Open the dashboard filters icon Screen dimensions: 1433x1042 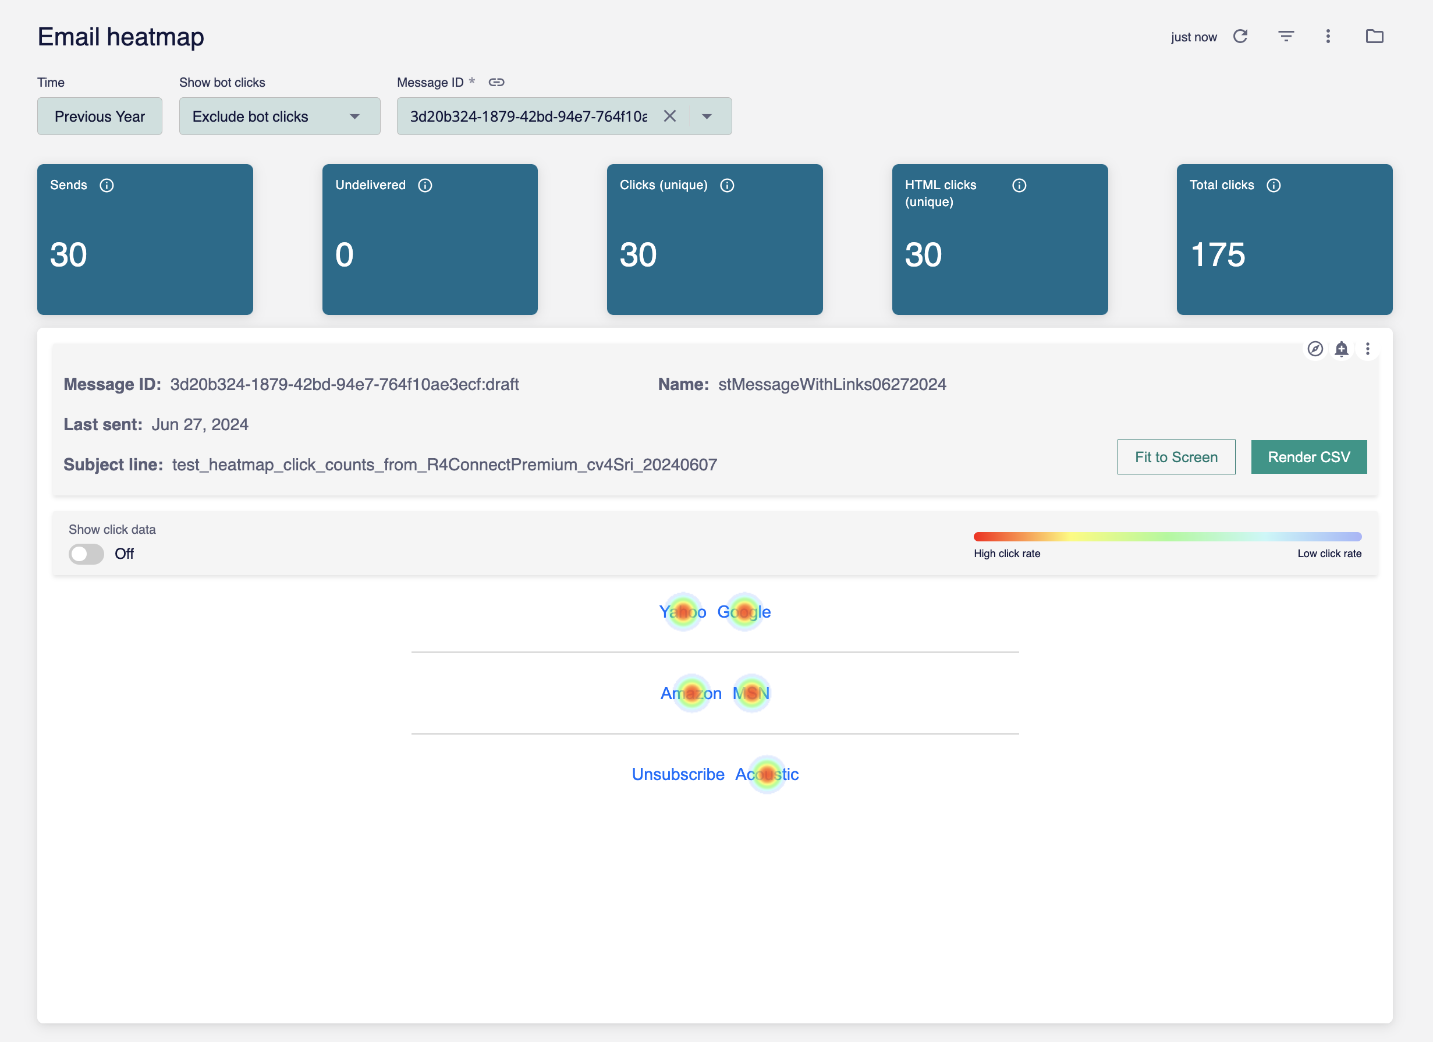click(x=1286, y=37)
